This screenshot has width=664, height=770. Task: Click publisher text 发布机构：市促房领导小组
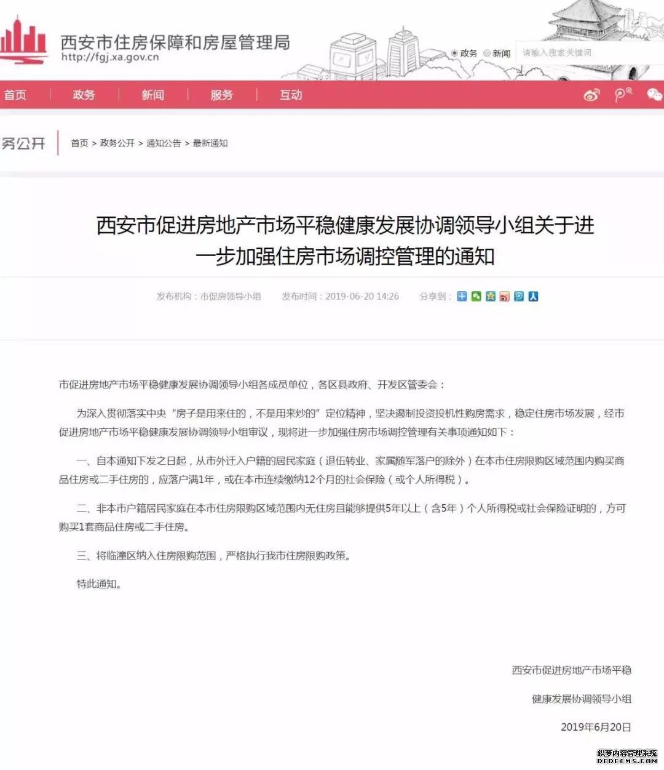(x=208, y=297)
